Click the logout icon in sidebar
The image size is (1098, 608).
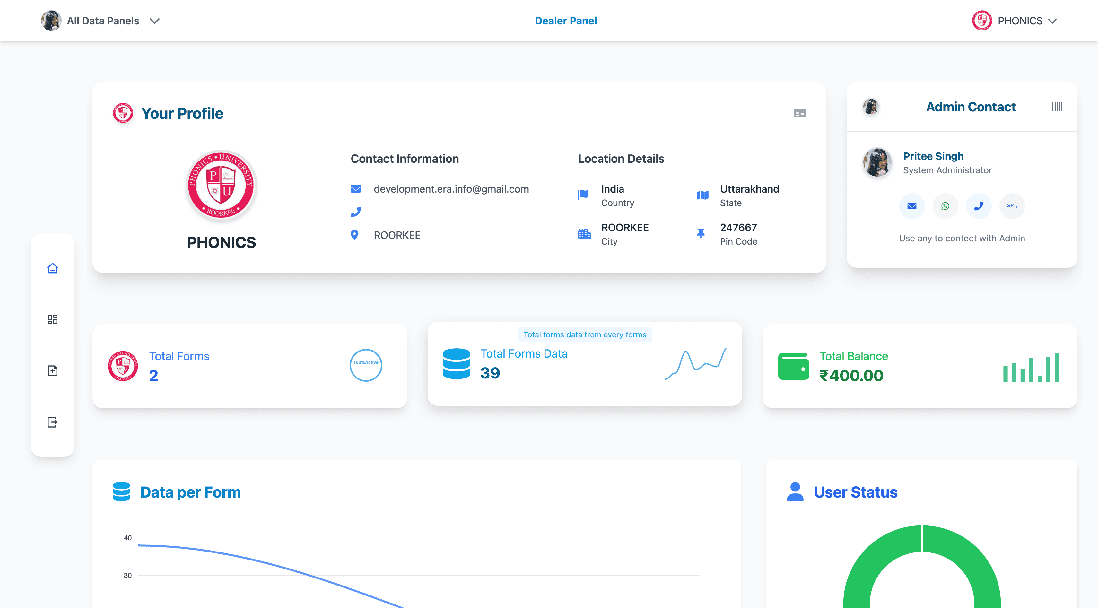52,422
